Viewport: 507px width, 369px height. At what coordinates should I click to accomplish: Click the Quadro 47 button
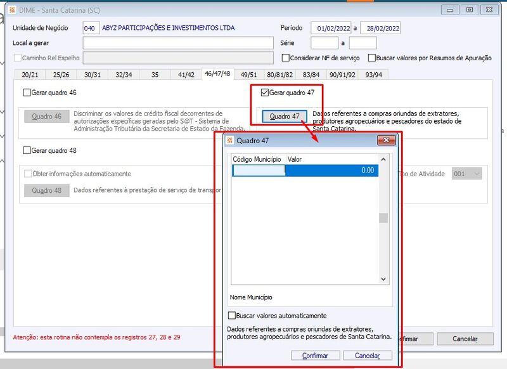pyautogui.click(x=285, y=117)
